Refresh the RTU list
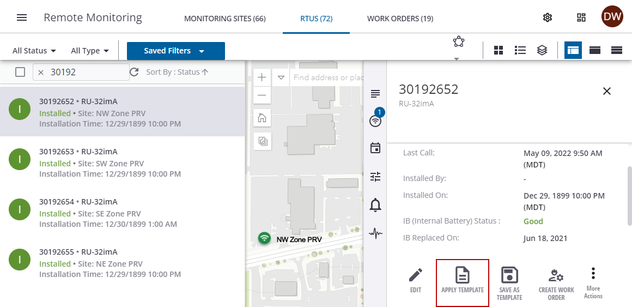This screenshot has width=632, height=307. [x=134, y=72]
